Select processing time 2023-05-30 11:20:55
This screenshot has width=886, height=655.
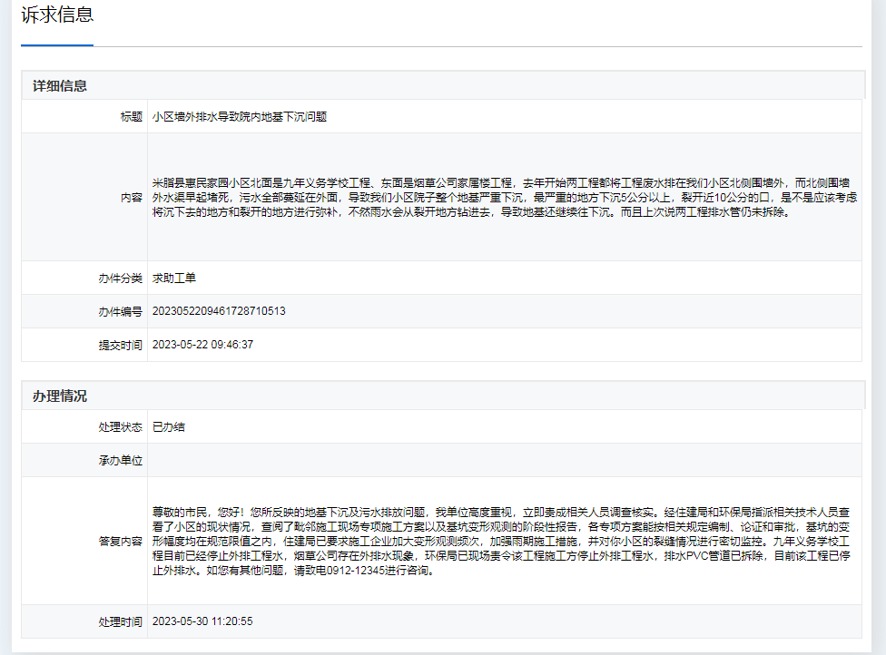[x=202, y=622]
